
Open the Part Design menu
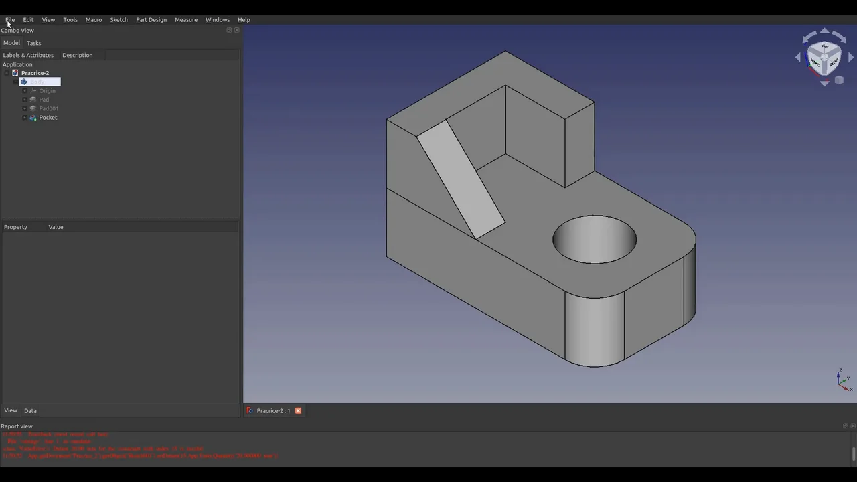(x=151, y=20)
